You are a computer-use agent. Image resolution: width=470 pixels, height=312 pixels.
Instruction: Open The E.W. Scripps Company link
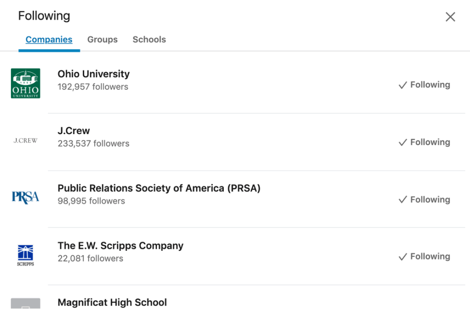[120, 246]
